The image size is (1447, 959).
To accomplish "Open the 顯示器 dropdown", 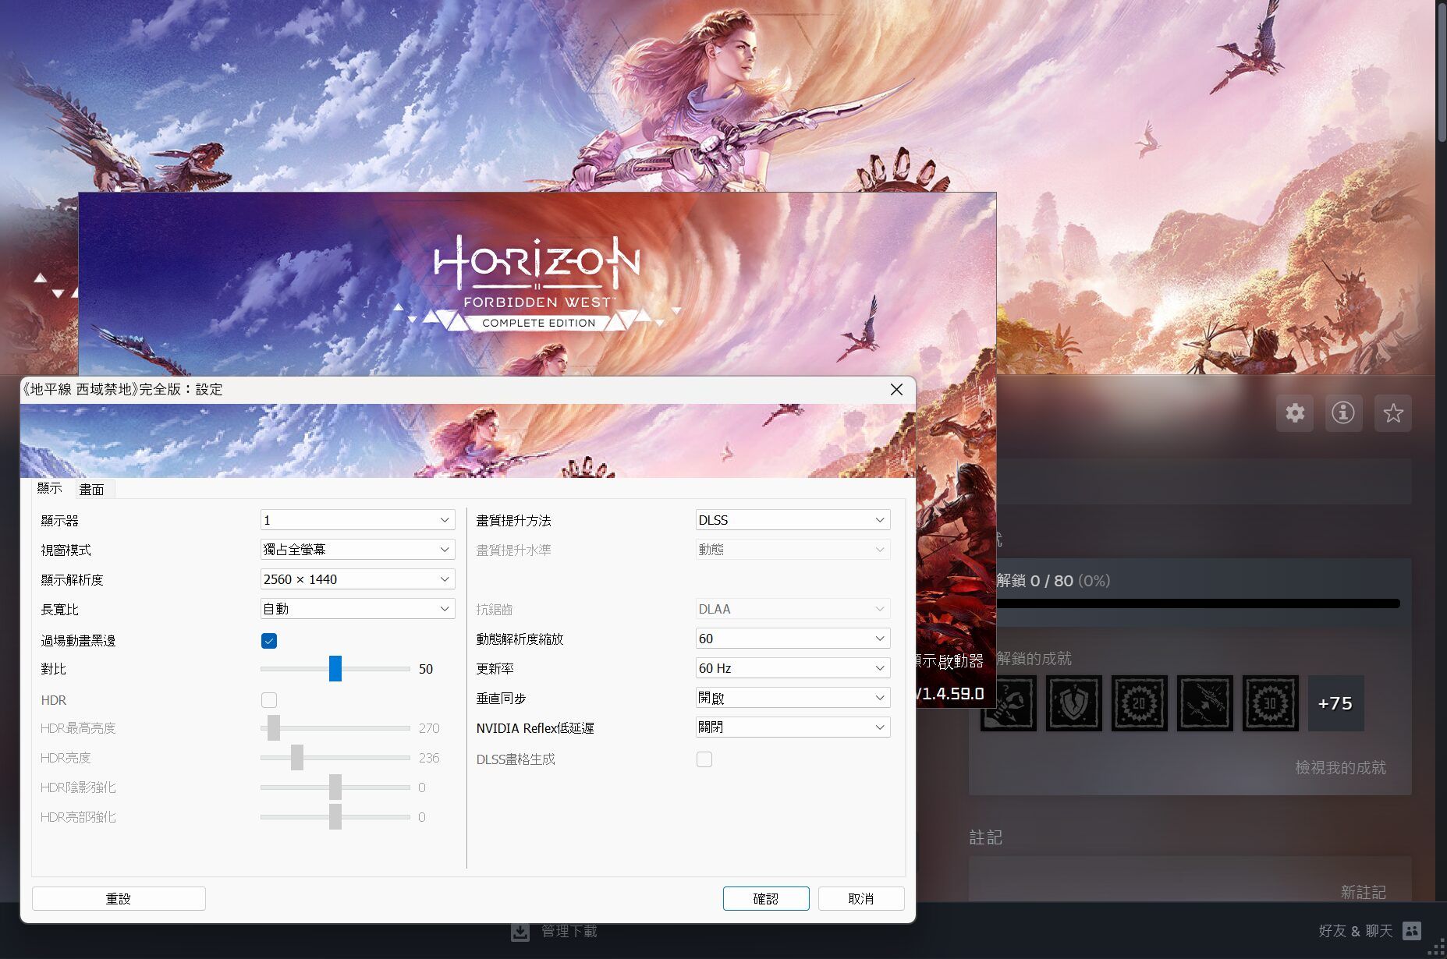I will point(357,520).
